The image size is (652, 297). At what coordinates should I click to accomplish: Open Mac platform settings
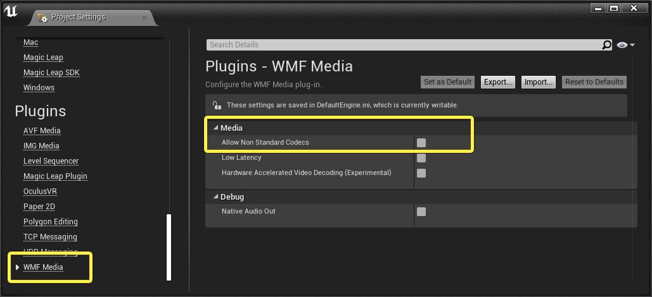click(x=31, y=42)
